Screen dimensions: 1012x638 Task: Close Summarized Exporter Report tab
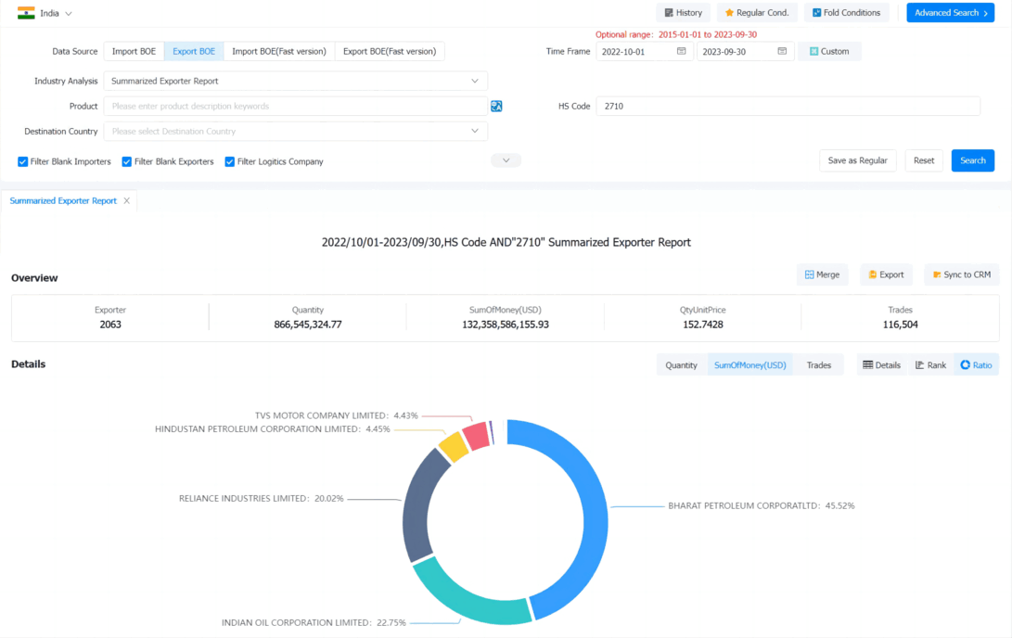126,200
